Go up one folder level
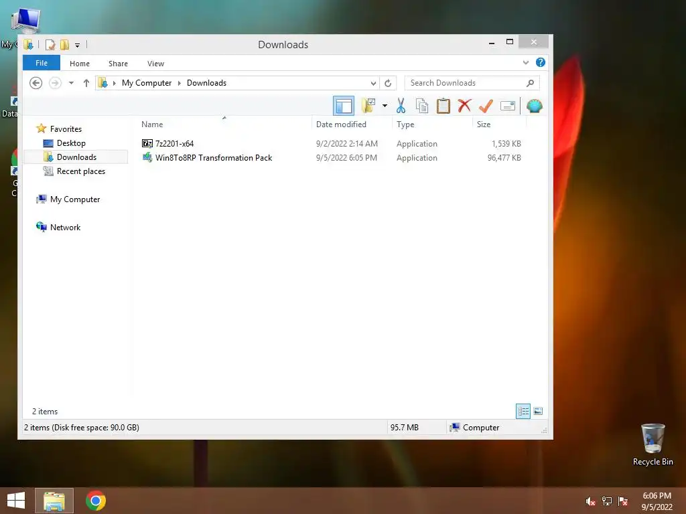The width and height of the screenshot is (686, 514). tap(86, 82)
